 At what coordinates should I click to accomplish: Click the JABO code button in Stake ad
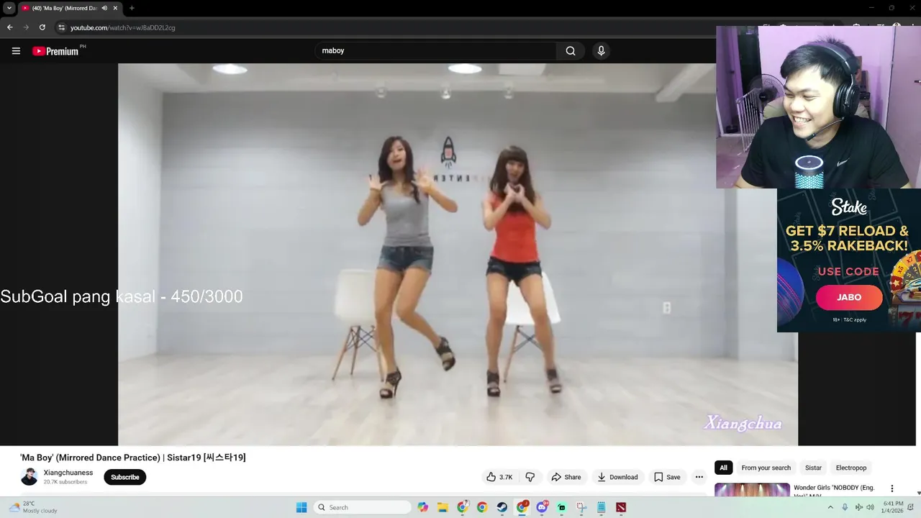point(849,297)
